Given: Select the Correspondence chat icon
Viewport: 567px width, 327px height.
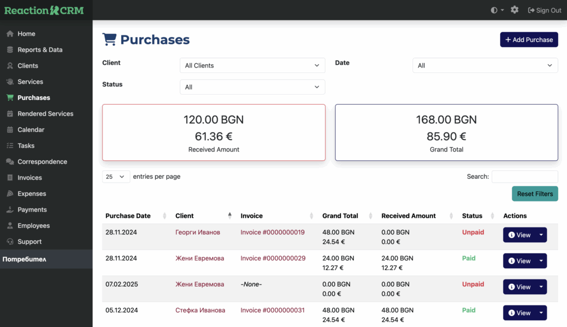Looking at the screenshot, I should [x=10, y=162].
